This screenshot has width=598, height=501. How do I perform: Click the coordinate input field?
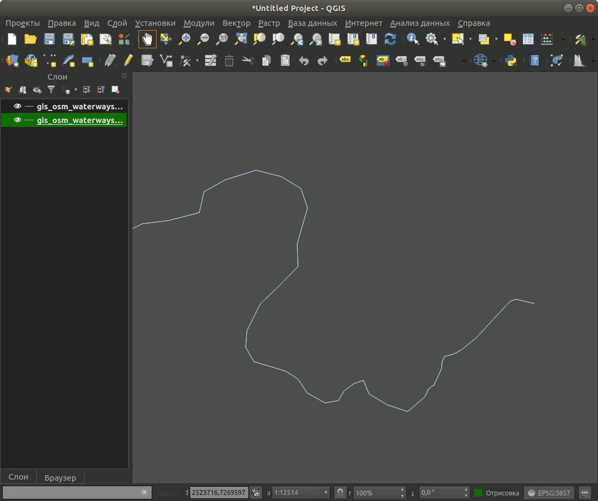pyautogui.click(x=219, y=493)
